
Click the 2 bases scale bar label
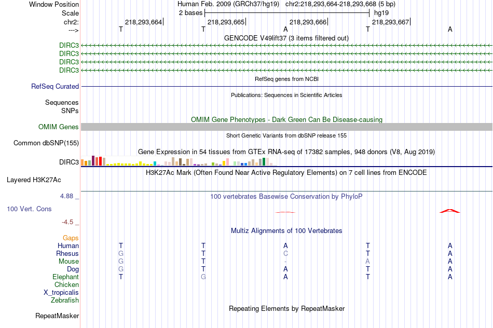(190, 13)
